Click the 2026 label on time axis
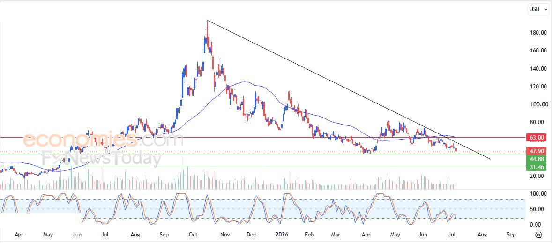Screen dimensions: 552x243 pyautogui.click(x=281, y=234)
